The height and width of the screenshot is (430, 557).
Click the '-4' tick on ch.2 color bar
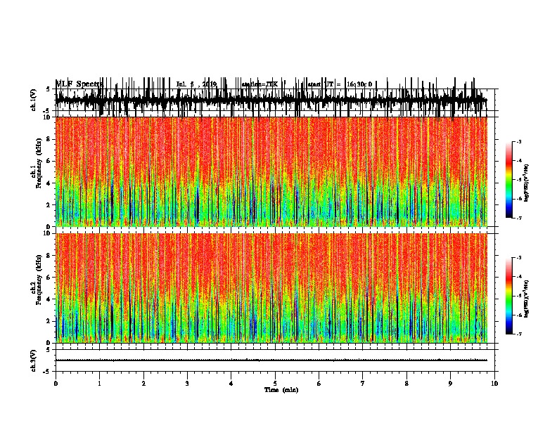519,277
